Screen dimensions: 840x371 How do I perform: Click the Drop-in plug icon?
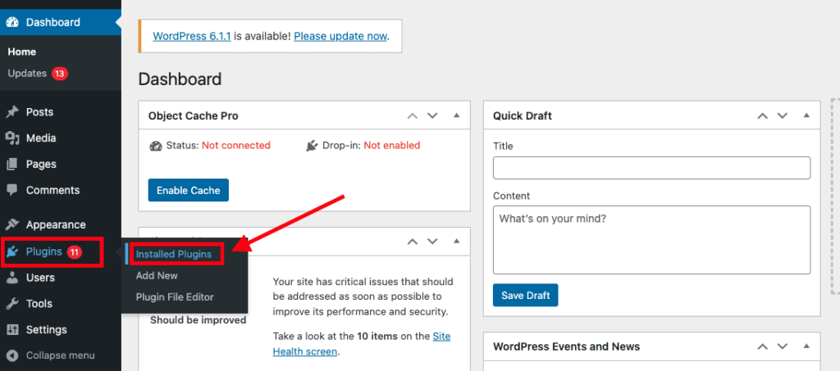click(313, 146)
